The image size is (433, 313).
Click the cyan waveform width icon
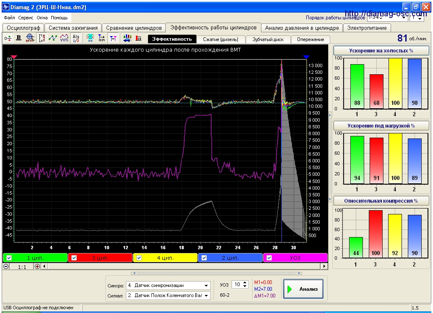tap(90, 38)
